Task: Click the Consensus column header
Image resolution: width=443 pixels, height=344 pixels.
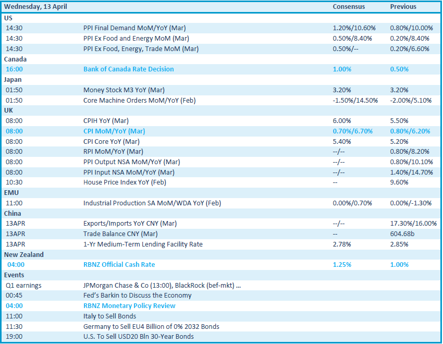Action: 349,7
